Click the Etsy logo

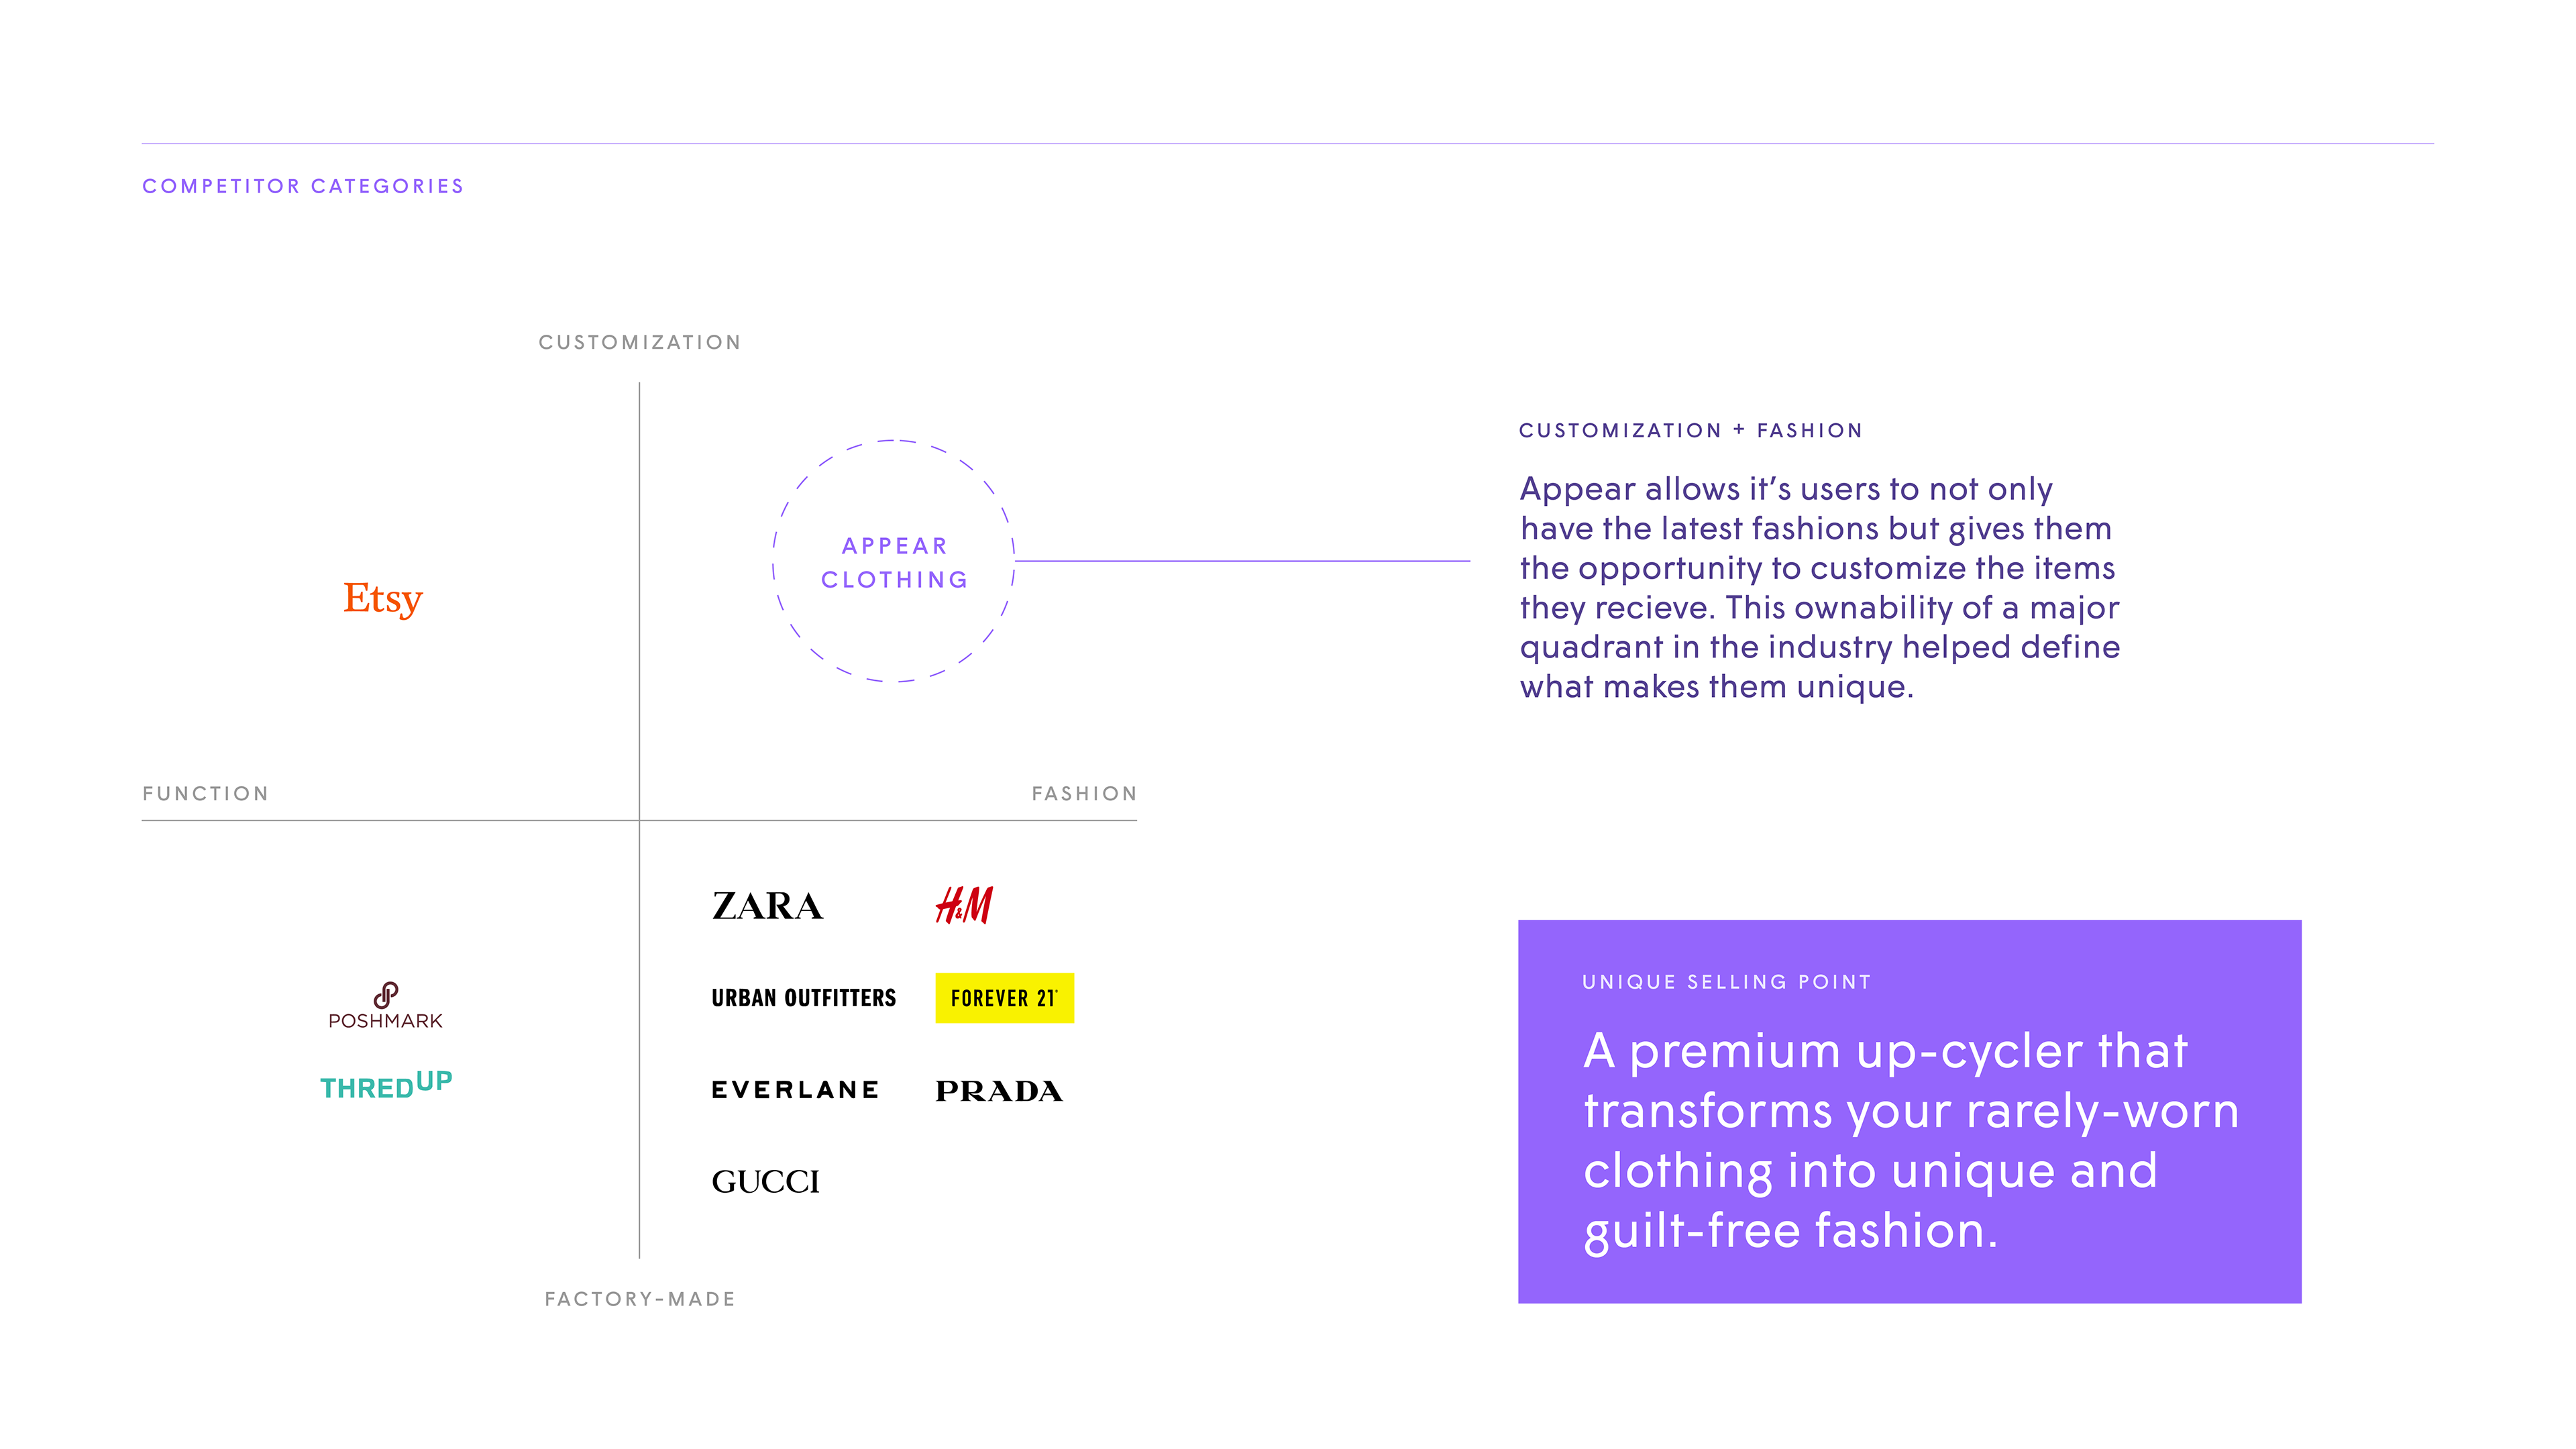coord(383,598)
